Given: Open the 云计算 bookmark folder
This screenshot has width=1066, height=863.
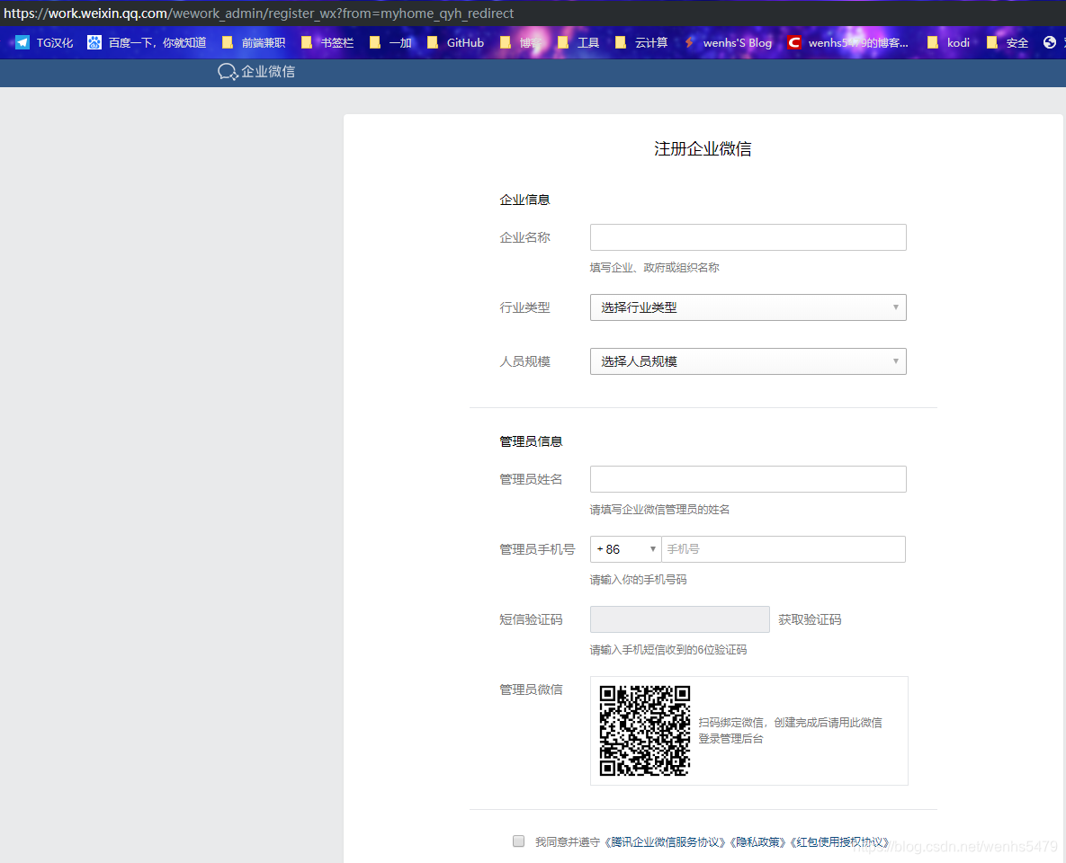Looking at the screenshot, I should tap(641, 43).
